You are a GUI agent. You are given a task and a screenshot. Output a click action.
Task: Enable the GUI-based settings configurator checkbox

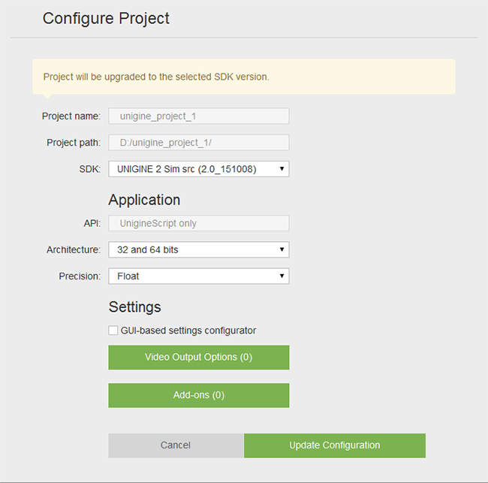[113, 331]
